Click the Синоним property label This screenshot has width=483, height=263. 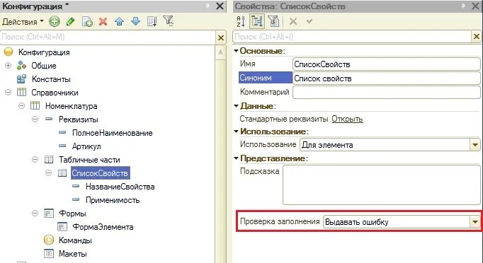click(265, 78)
